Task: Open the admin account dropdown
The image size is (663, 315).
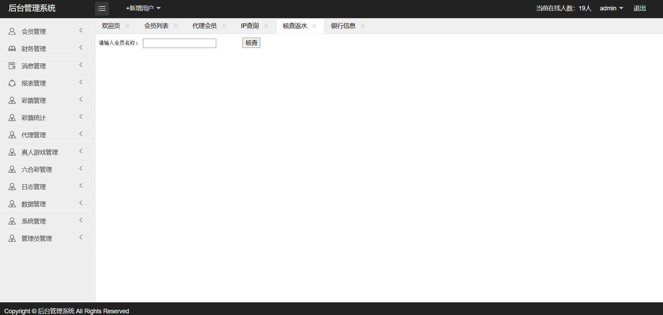Action: [x=611, y=8]
